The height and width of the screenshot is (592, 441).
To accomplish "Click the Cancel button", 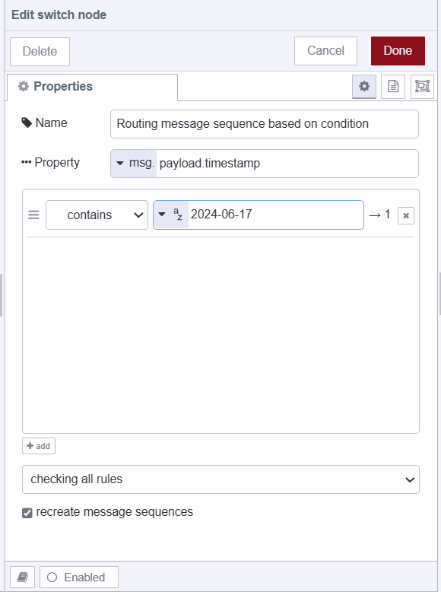I will coord(325,50).
